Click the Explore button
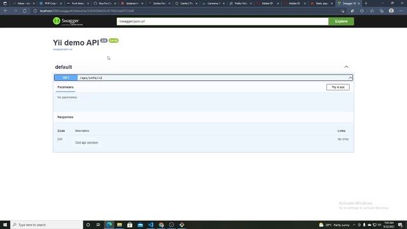Screen dimensions: 407x229 [341, 21]
